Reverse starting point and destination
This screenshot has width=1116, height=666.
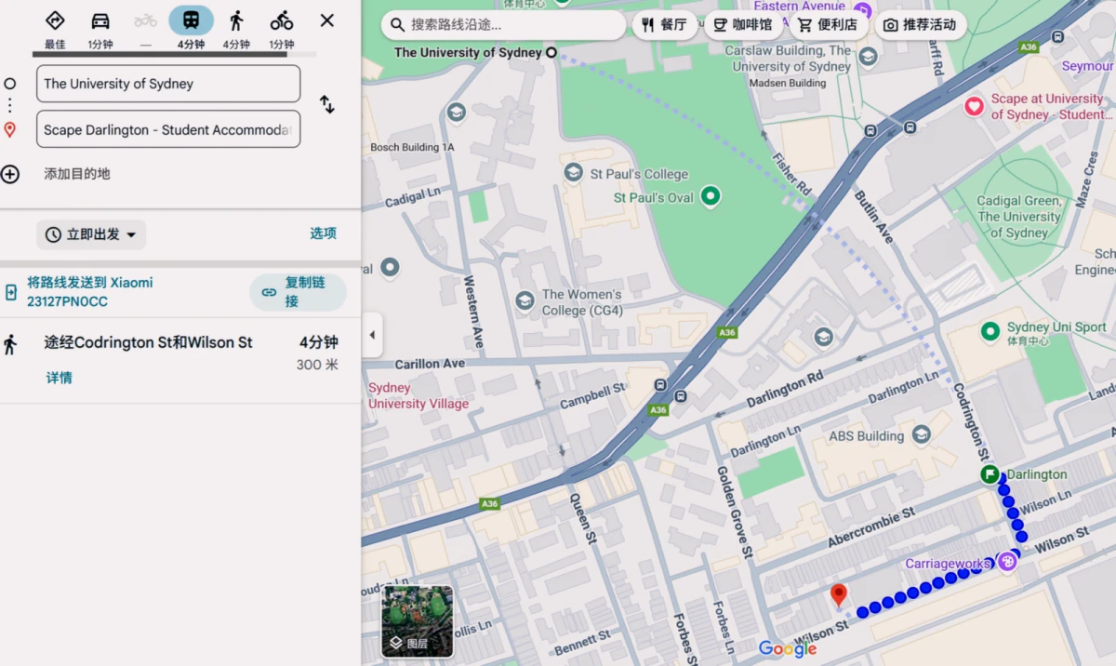pos(327,104)
